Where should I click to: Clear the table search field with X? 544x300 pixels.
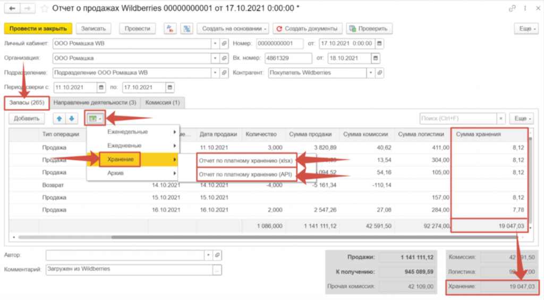(500, 119)
